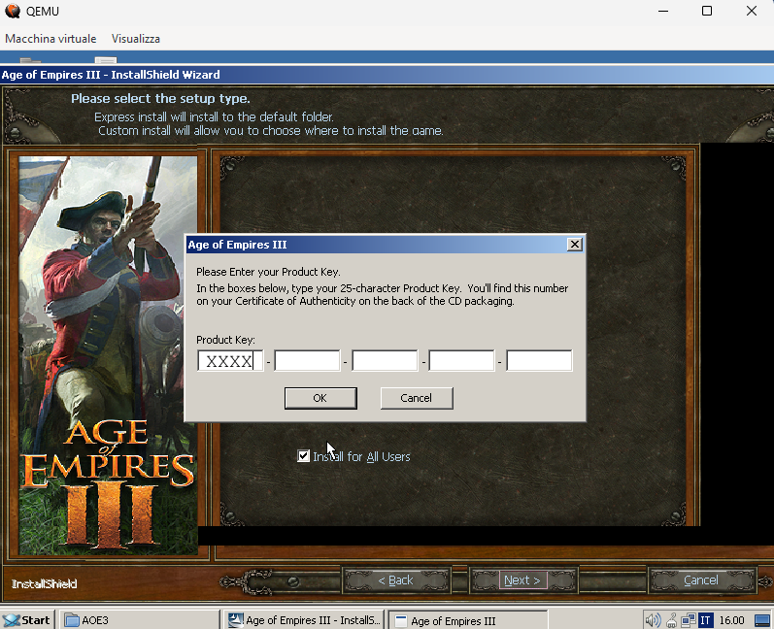Switch to Age of Empires III taskbar item

tap(468, 620)
